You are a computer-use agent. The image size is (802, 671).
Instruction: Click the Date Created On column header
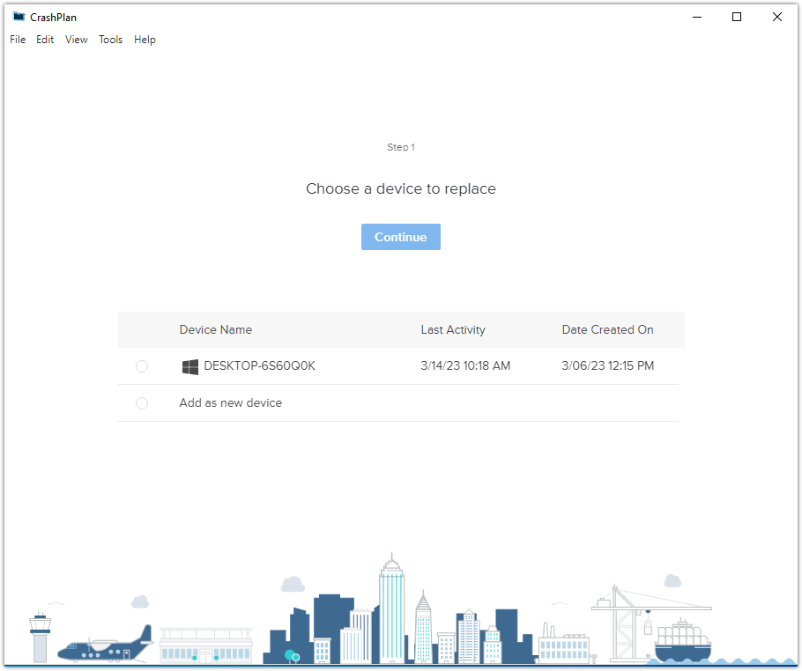tap(607, 329)
